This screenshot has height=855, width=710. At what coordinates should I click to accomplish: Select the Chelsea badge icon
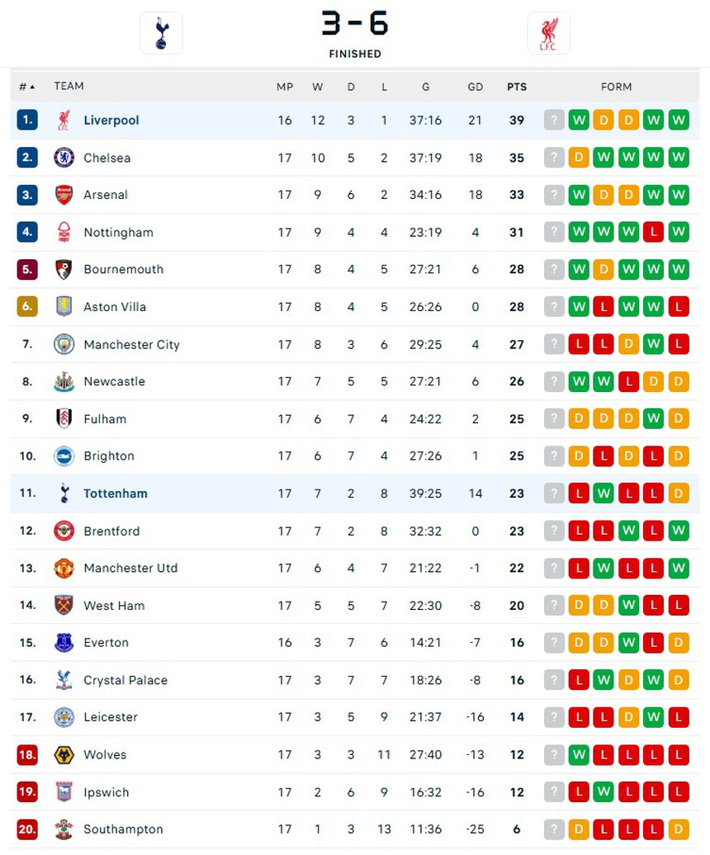(64, 158)
